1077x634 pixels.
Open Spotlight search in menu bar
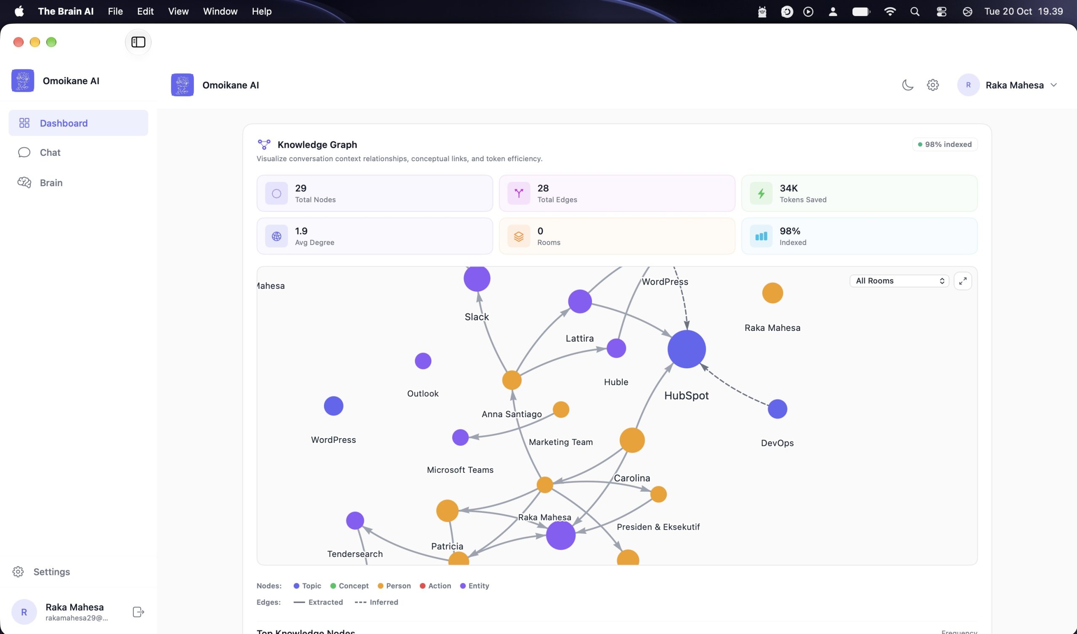(x=915, y=11)
